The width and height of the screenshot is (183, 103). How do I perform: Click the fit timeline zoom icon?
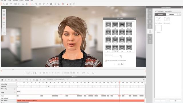click(37, 80)
